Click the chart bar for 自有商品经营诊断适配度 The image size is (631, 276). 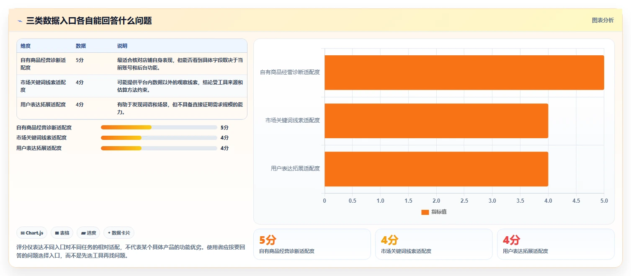(464, 72)
